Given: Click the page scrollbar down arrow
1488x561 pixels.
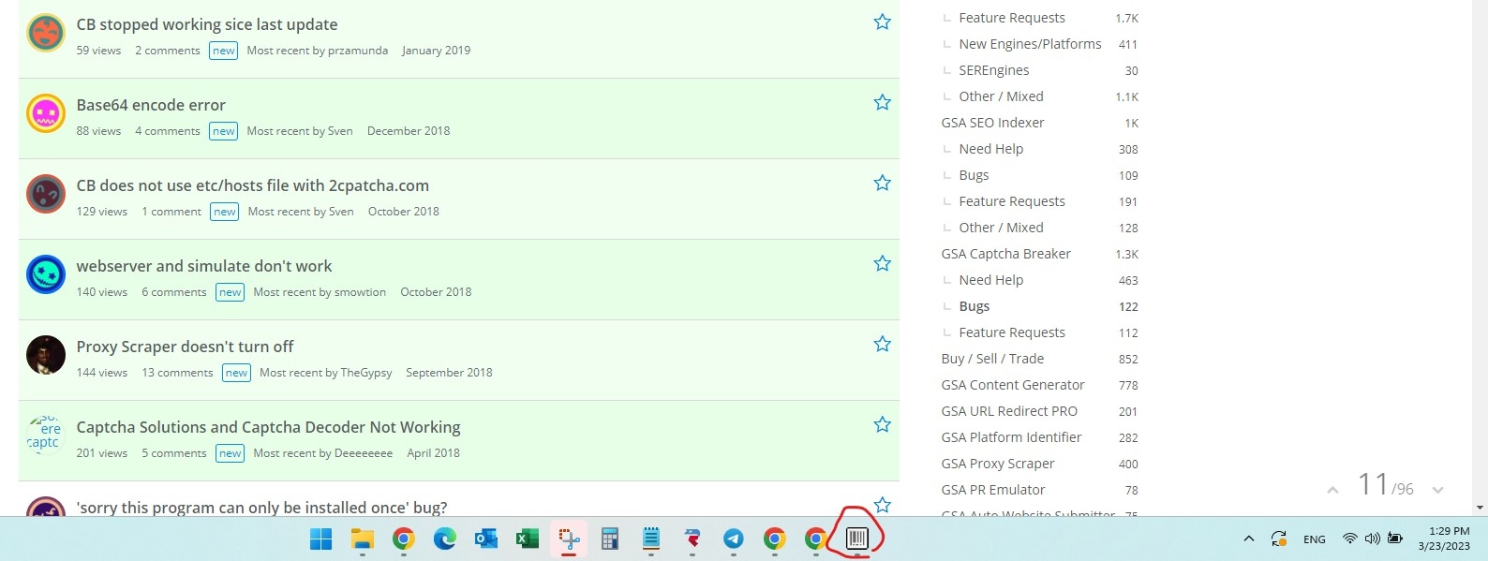Looking at the screenshot, I should [1480, 508].
